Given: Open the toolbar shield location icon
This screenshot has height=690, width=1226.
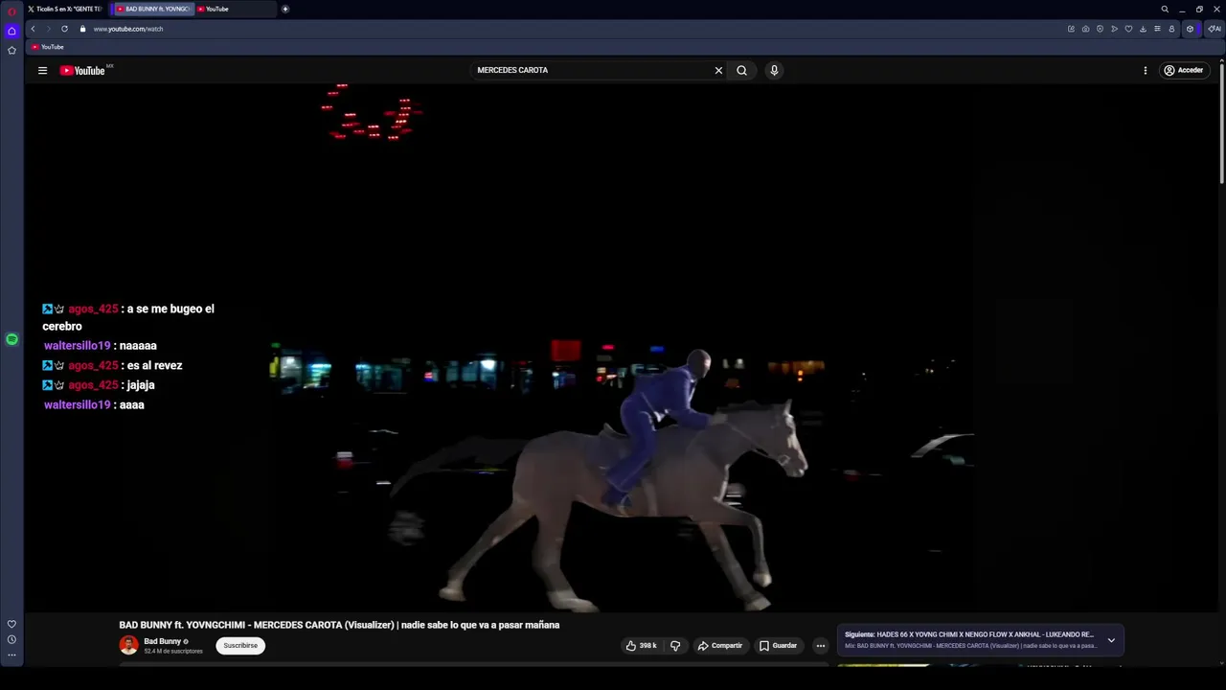Looking at the screenshot, I should pyautogui.click(x=1100, y=29).
